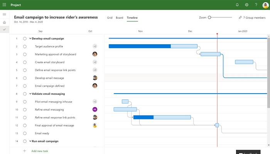Open assignee avatar for Email campaign defined
The image size is (270, 154).
point(95,85)
